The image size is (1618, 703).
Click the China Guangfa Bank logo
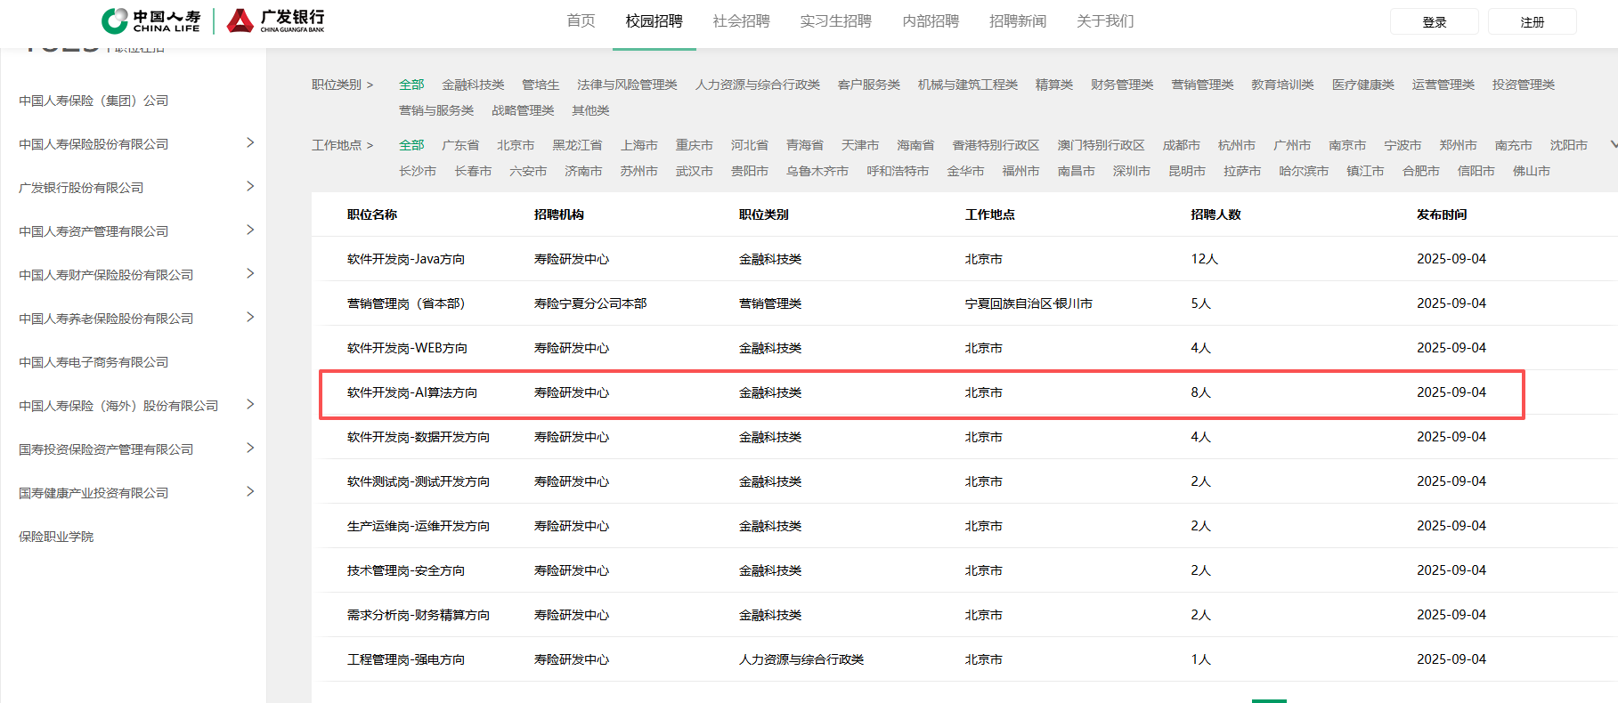276,20
